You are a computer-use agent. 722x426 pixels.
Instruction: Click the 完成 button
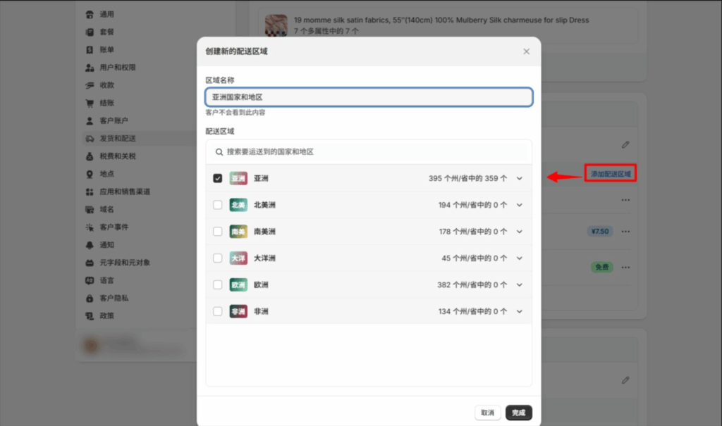pos(518,413)
